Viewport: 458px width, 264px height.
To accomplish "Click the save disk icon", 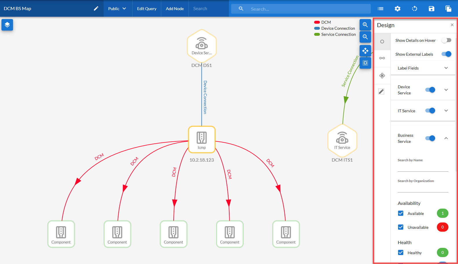I will point(431,9).
